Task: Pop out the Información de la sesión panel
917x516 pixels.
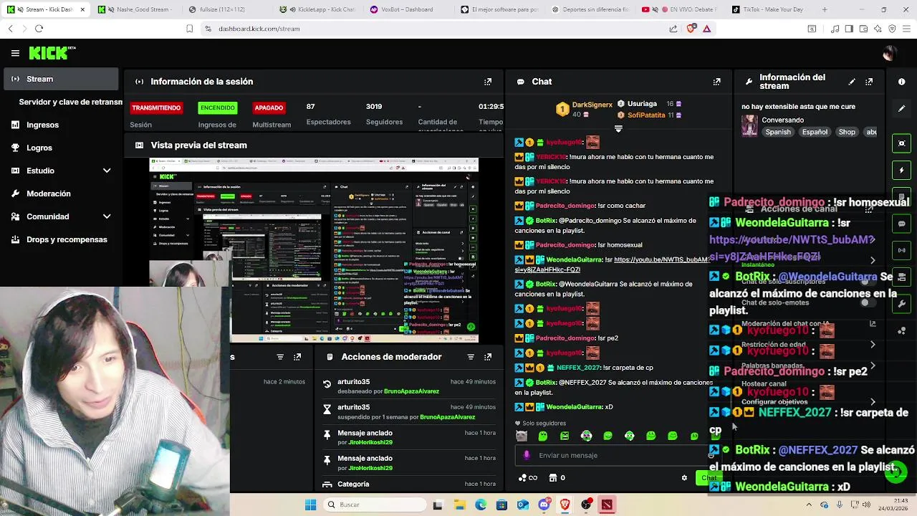Action: [488, 82]
